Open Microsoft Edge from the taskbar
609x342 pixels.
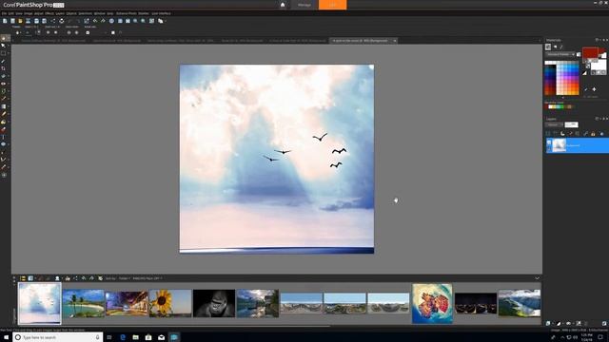(x=123, y=337)
